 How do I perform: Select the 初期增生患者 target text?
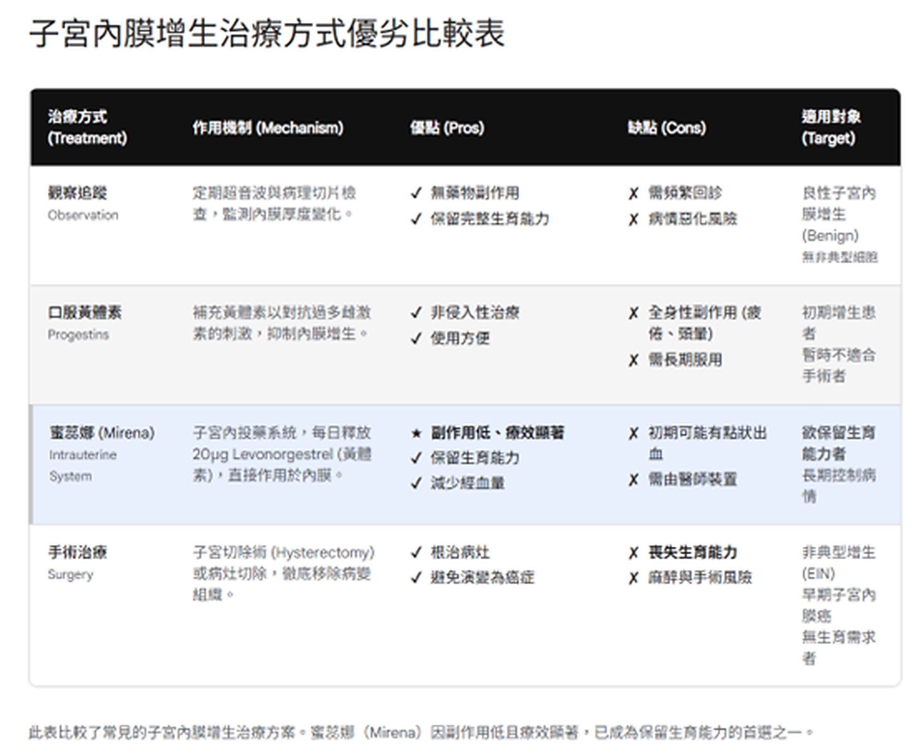[x=839, y=323]
